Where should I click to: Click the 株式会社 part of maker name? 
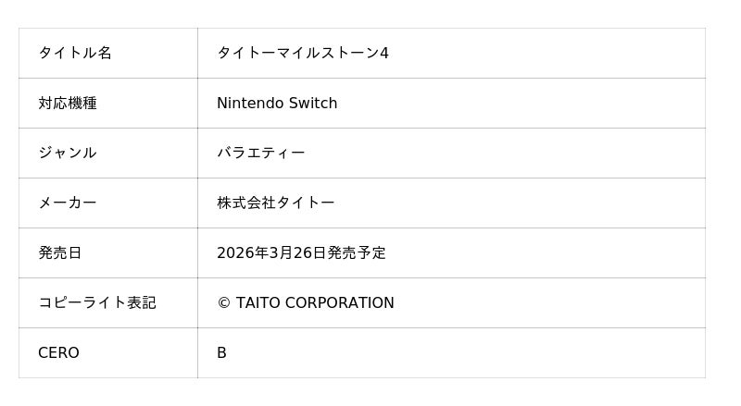click(245, 203)
